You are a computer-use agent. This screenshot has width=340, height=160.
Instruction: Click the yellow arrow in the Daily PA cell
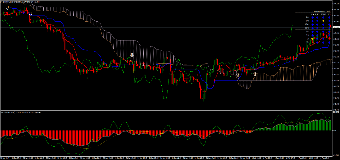point(312,38)
